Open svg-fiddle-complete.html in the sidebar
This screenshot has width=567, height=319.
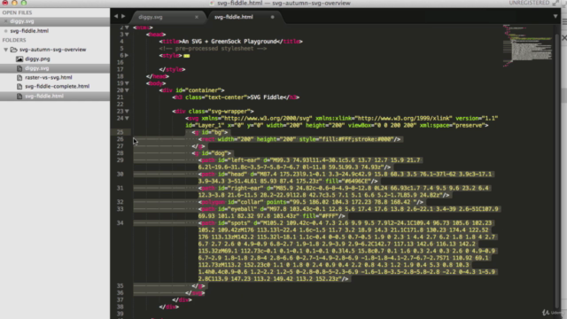(x=57, y=87)
